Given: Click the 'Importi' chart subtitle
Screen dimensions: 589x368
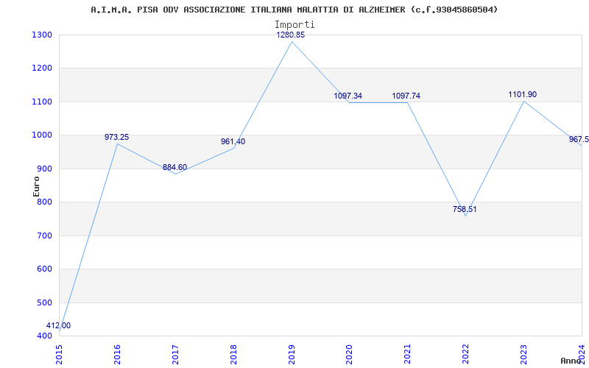Looking at the screenshot, I should [294, 25].
